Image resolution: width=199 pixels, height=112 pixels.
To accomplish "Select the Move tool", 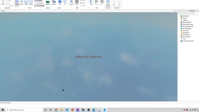I will [x=21, y=2].
